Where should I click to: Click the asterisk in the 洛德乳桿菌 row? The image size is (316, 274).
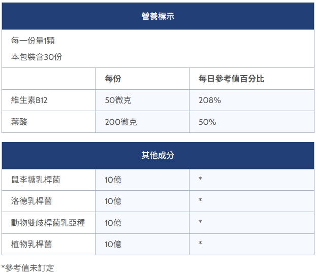200,201
